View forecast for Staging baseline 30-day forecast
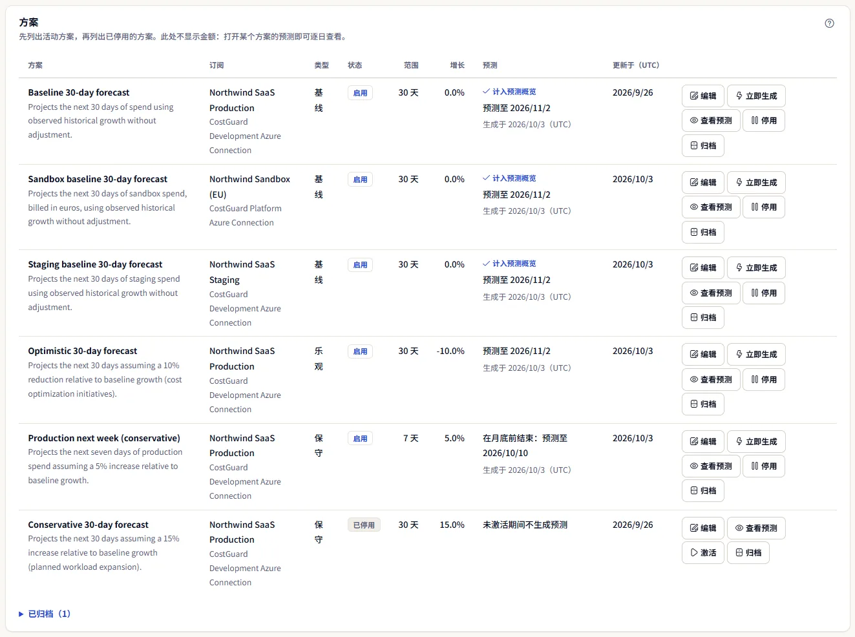855x637 pixels. [711, 293]
